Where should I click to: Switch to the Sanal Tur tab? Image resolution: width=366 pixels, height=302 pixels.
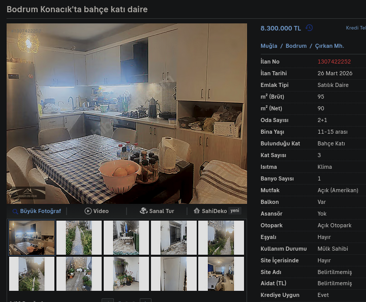[157, 211]
